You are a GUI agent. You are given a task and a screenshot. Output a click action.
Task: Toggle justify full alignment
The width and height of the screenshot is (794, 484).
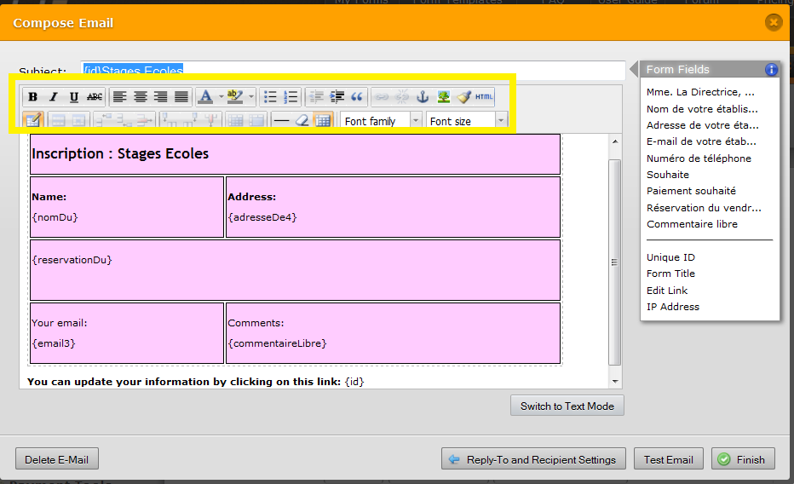pyautogui.click(x=181, y=97)
